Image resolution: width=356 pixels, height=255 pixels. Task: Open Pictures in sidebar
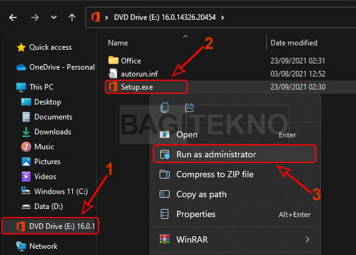pos(47,162)
